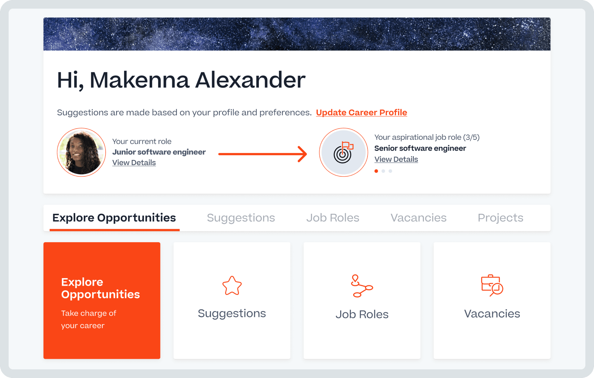The image size is (594, 378).
Task: Click the target flag icon for aspirational role
Action: pos(343,152)
